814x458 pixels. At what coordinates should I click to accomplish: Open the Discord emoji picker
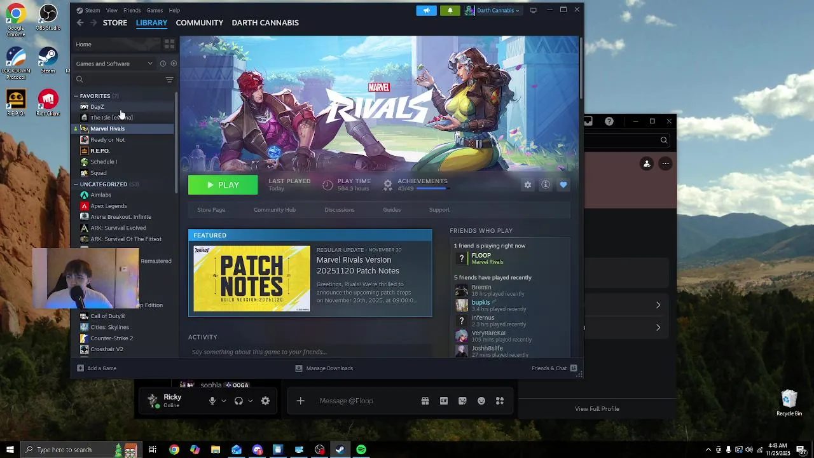(481, 401)
